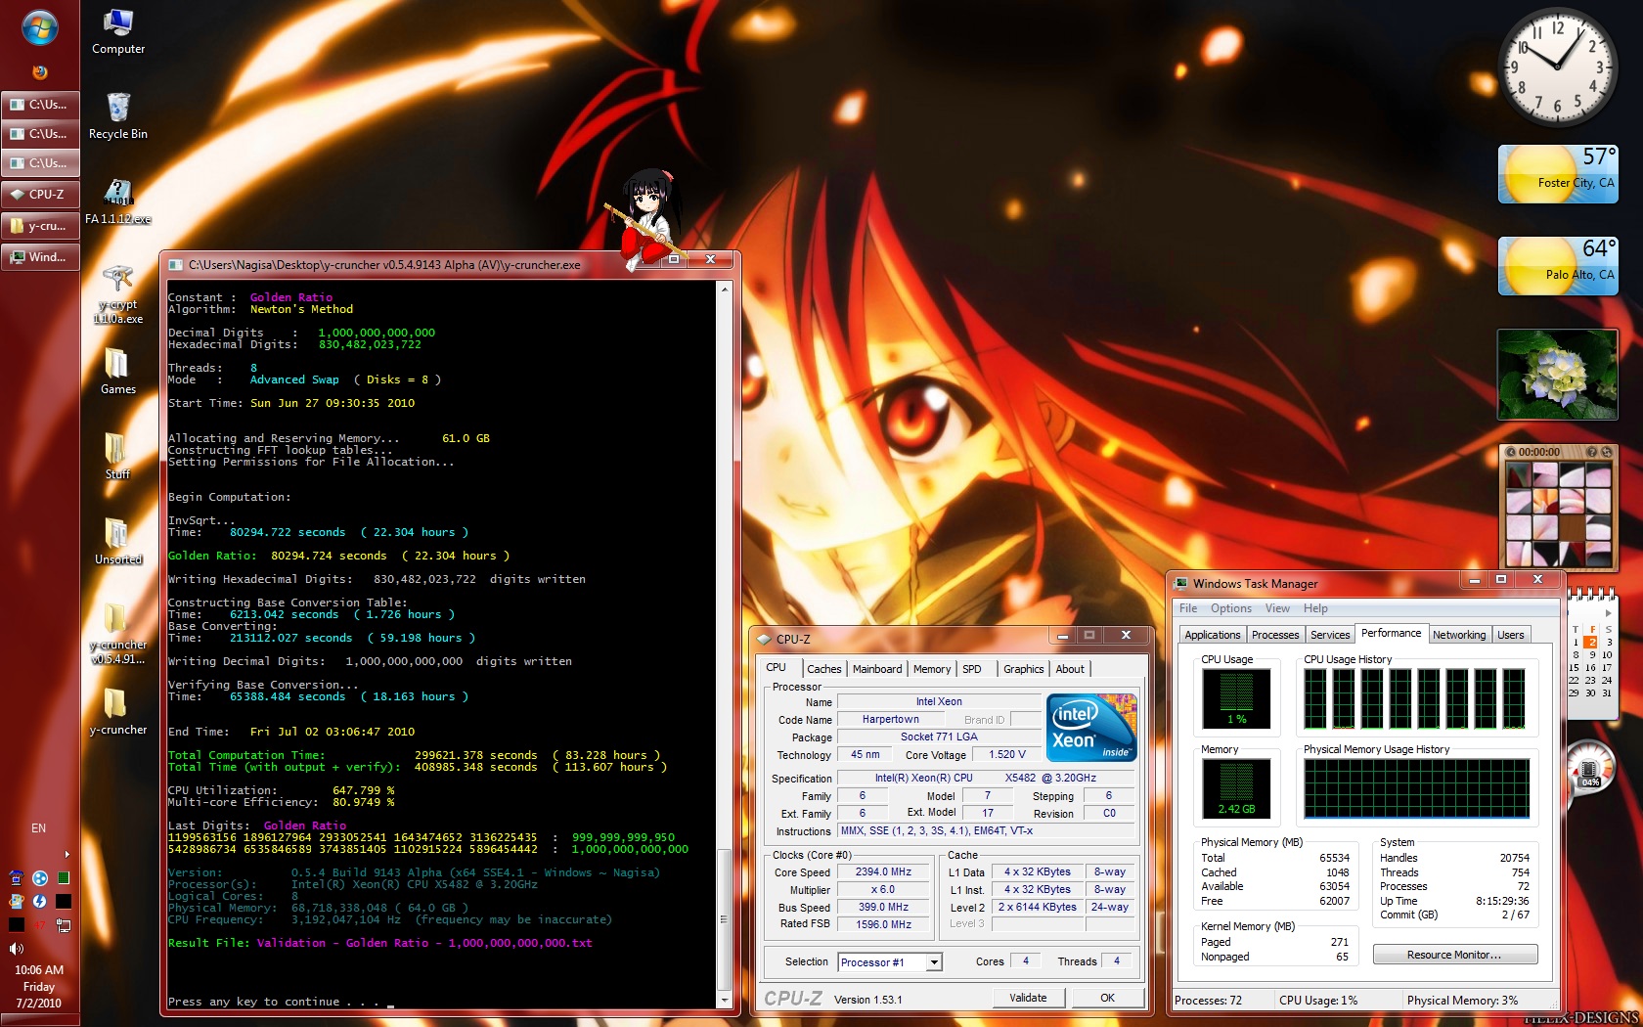Click the network connection tray icon

coord(64,924)
